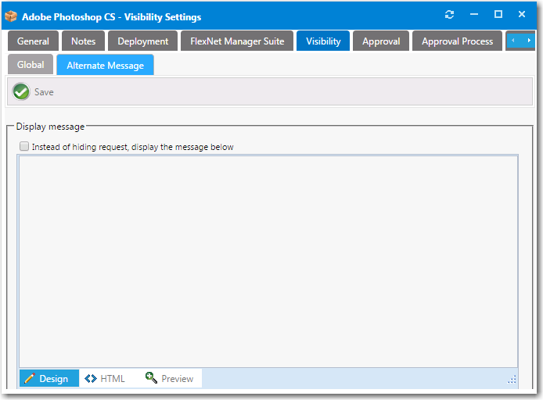Open the General tab
This screenshot has width=543, height=400.
click(x=33, y=41)
